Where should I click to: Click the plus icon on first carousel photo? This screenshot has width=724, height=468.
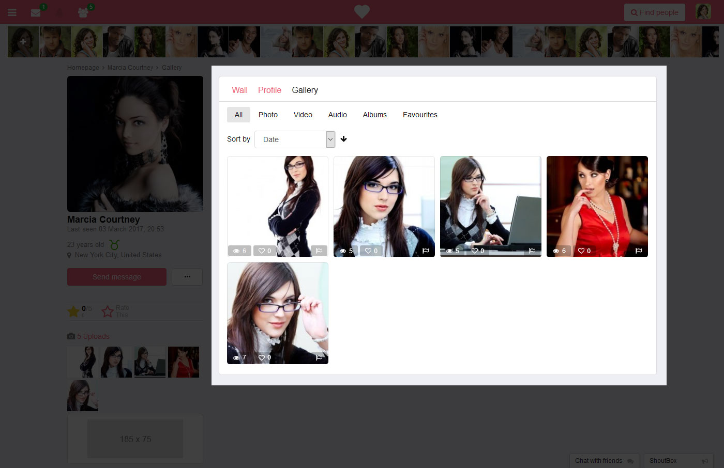coord(23,42)
